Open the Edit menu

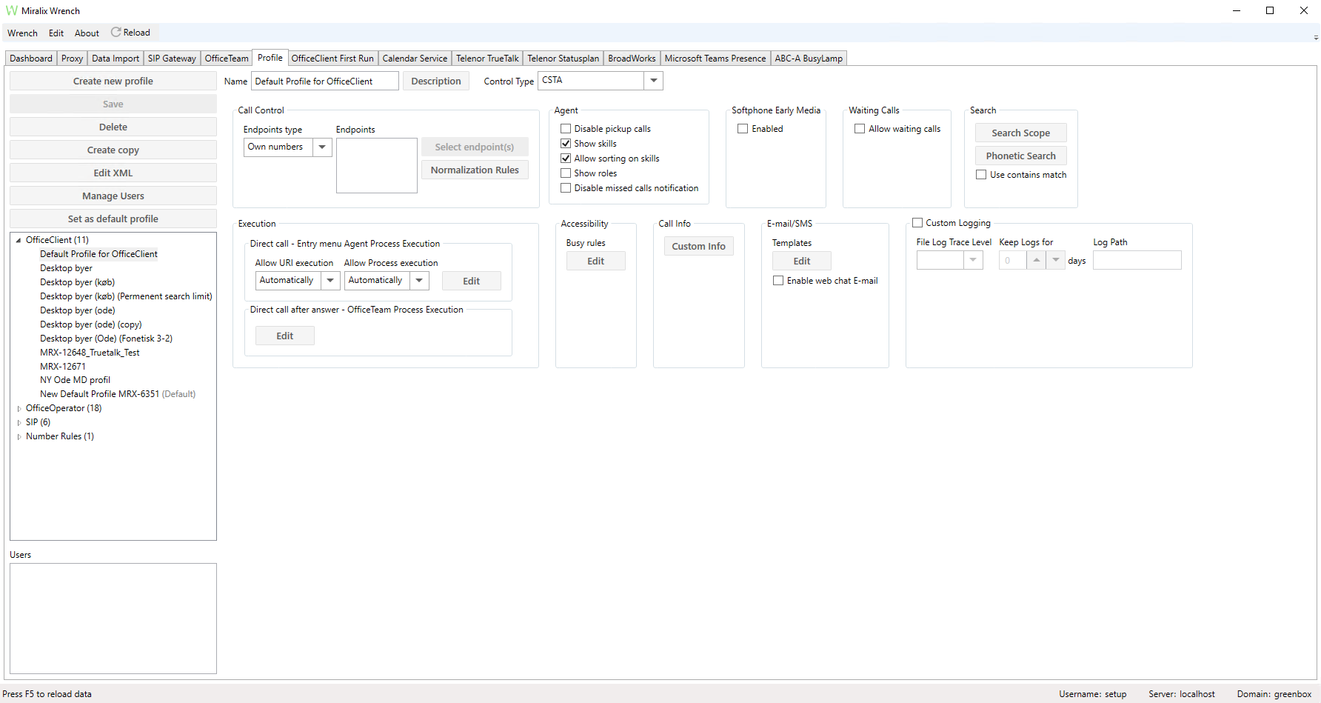(56, 33)
